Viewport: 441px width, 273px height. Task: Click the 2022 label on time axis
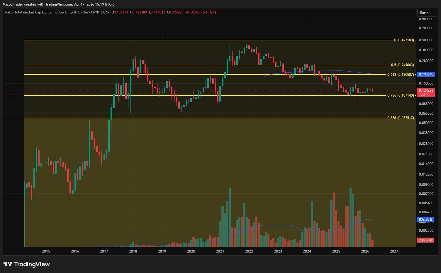click(x=249, y=251)
